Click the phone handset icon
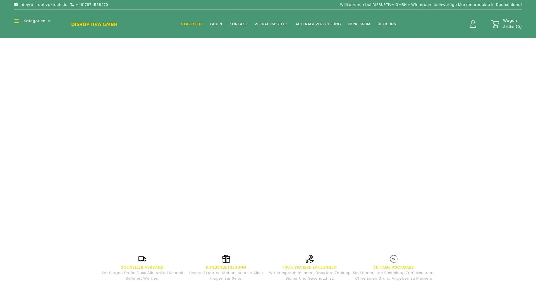This screenshot has height=302, width=536. [72, 5]
